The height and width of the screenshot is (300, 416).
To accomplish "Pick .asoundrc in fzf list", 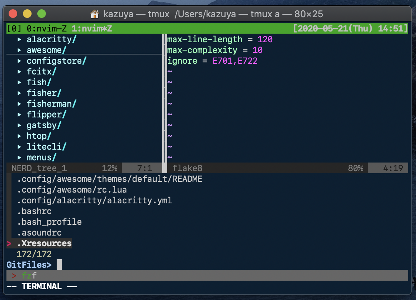I will coord(39,232).
